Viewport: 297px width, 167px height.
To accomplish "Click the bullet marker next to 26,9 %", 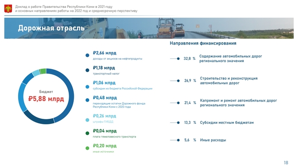I will (x=178, y=81).
